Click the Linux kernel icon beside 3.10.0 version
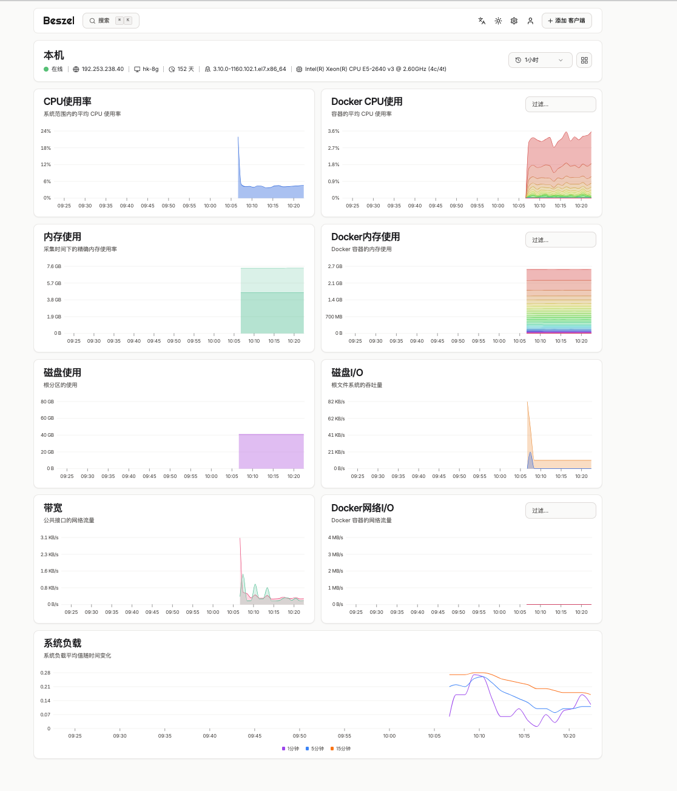Viewport: 677px width, 791px height. pos(207,69)
